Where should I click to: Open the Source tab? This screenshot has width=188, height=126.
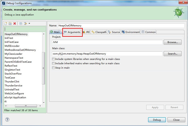click(114, 32)
